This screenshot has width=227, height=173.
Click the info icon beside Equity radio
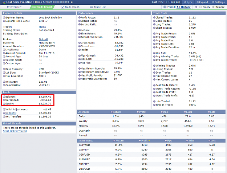[196, 7]
